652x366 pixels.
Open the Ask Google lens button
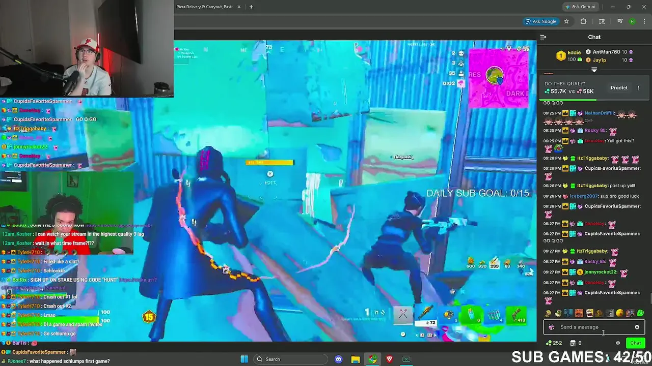(x=541, y=21)
